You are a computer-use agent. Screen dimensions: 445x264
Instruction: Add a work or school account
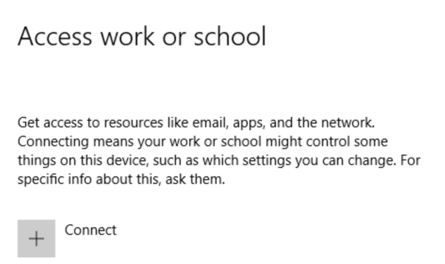[36, 238]
